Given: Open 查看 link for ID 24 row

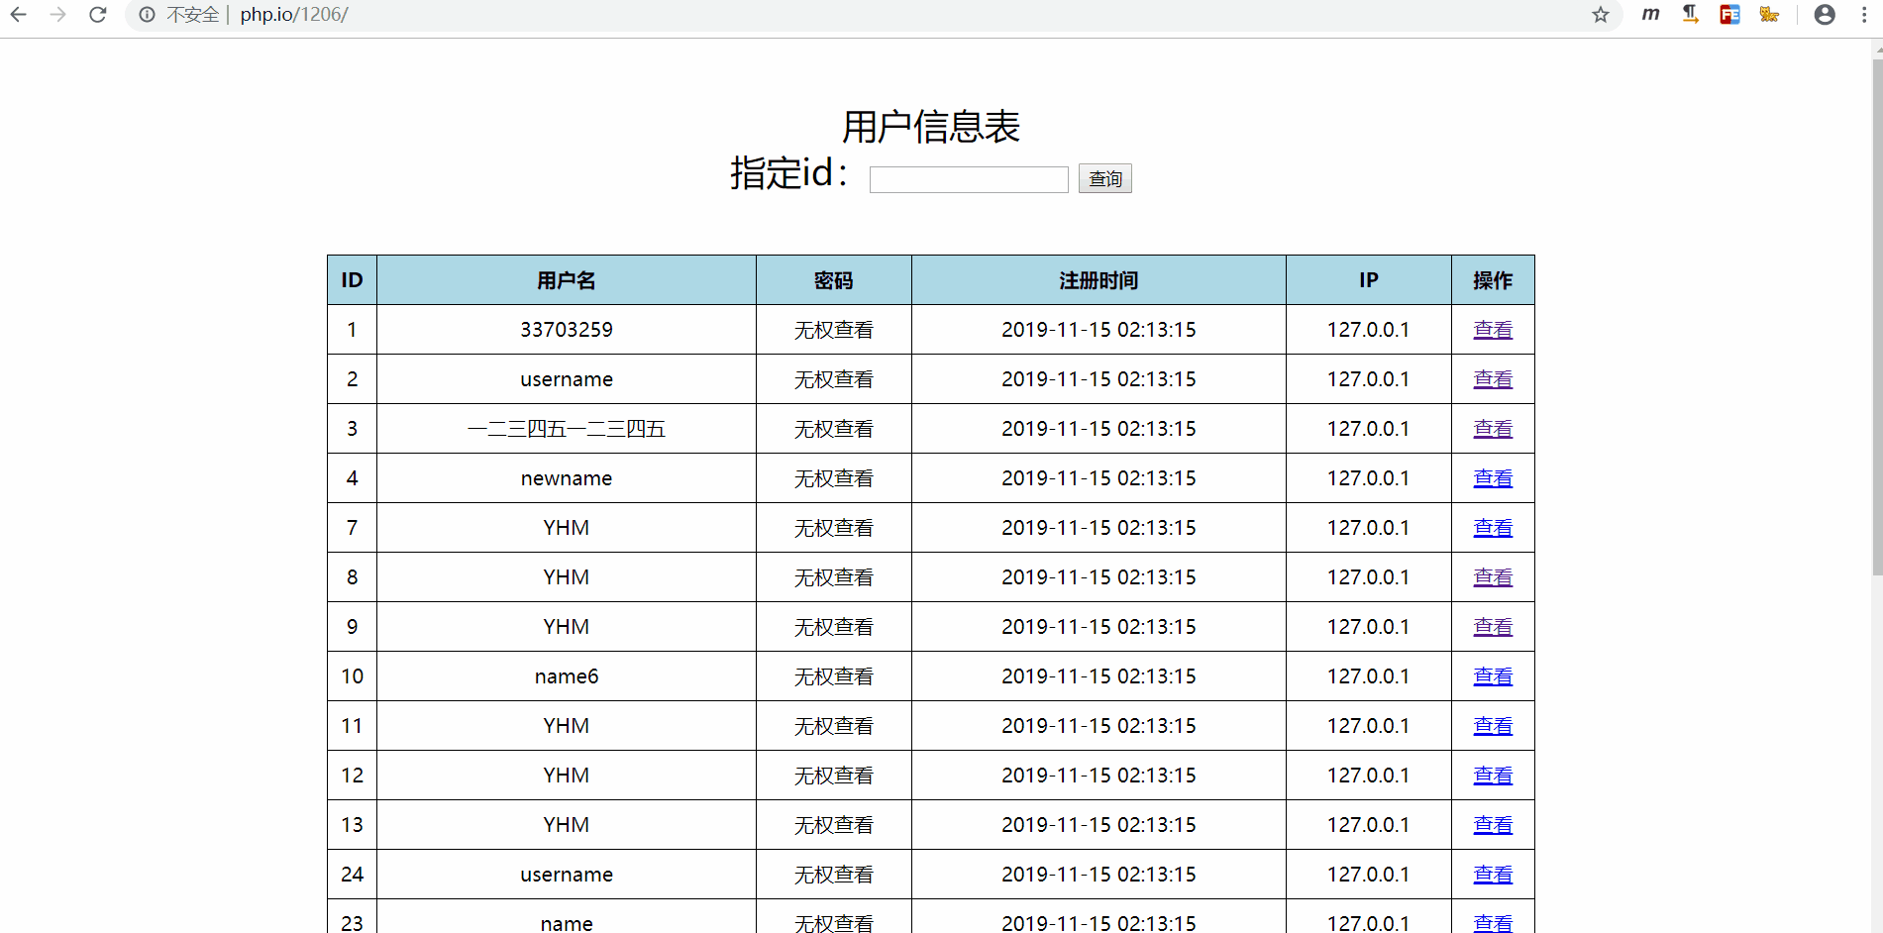Looking at the screenshot, I should (x=1493, y=875).
